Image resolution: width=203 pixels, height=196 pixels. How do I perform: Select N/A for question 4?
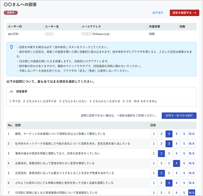(x=192, y=163)
